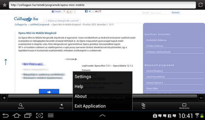Open 64 bites Avidemux sidebar link
Viewport: 205px width, 120px height.
pos(154,46)
